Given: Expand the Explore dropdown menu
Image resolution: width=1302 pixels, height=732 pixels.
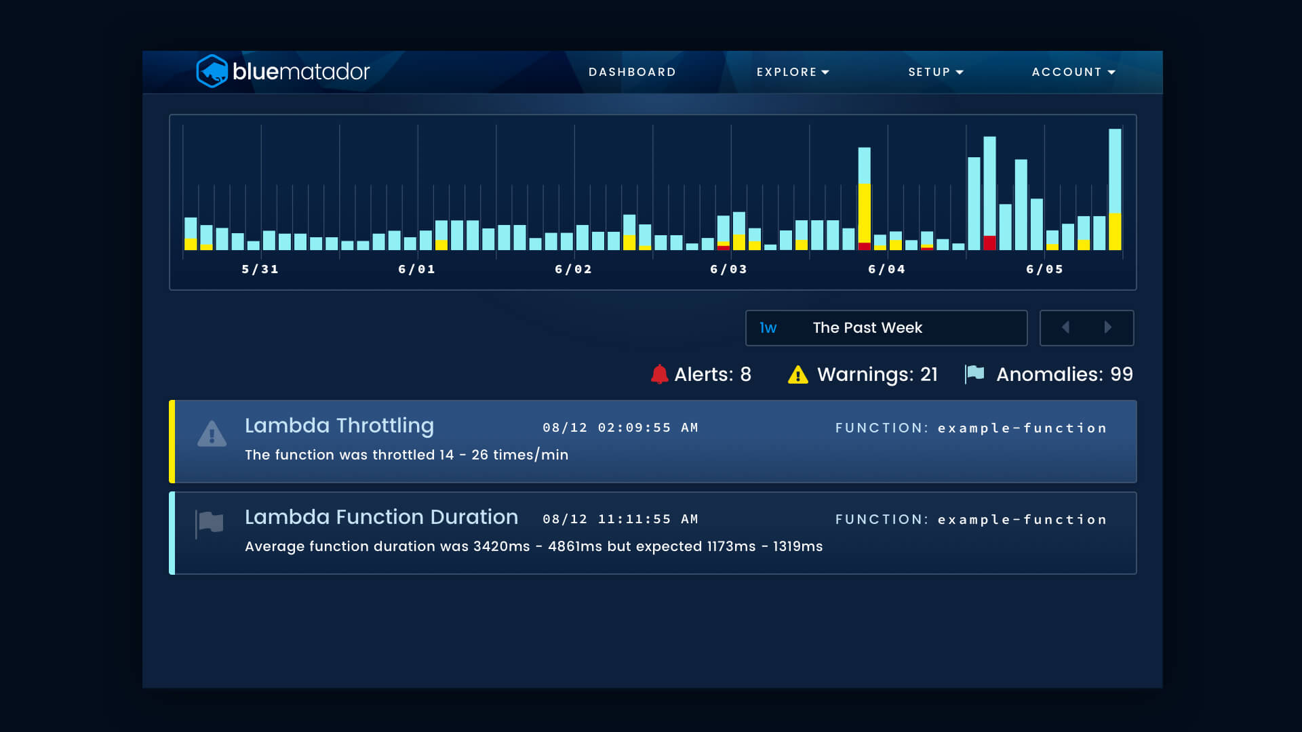Looking at the screenshot, I should coord(793,72).
